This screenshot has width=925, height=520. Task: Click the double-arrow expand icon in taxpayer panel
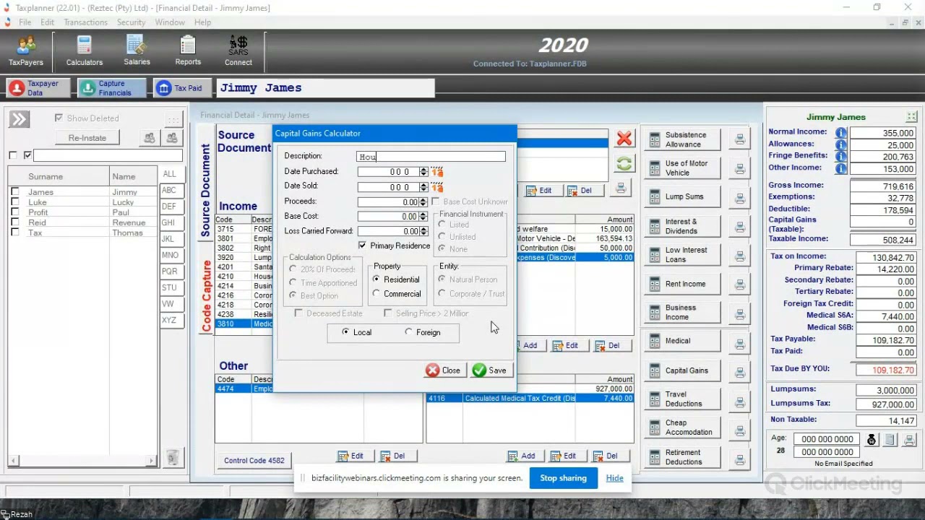click(19, 119)
